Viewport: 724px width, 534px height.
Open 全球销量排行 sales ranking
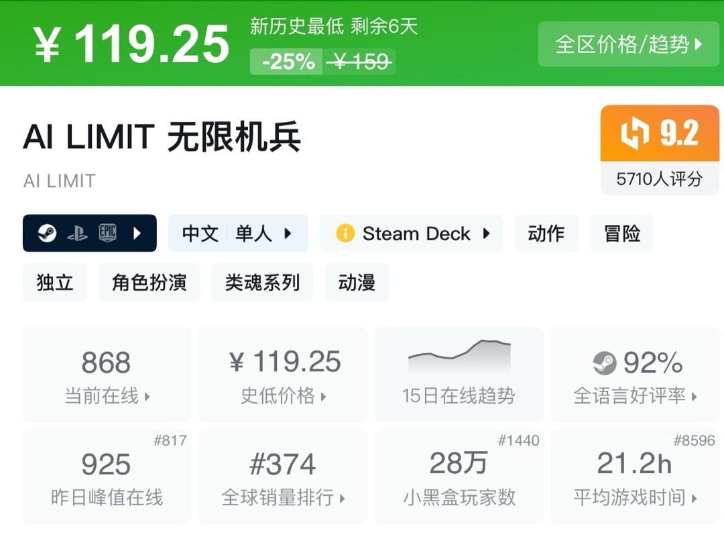point(283,476)
